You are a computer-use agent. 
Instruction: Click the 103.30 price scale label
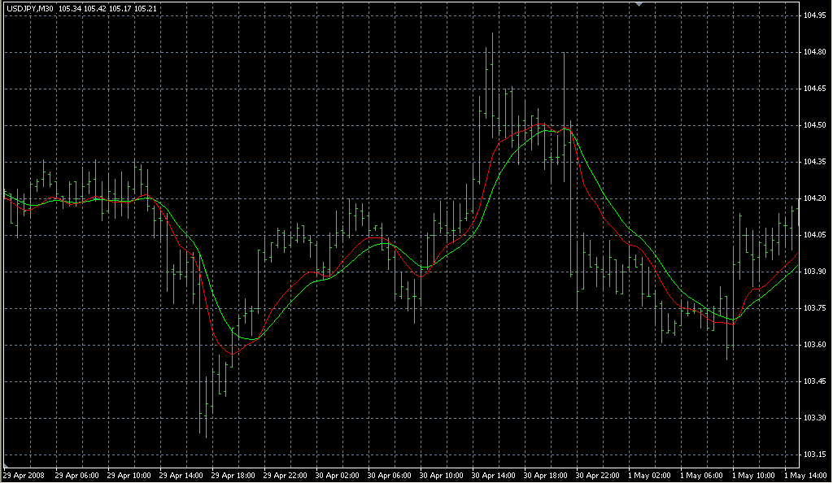tap(814, 418)
